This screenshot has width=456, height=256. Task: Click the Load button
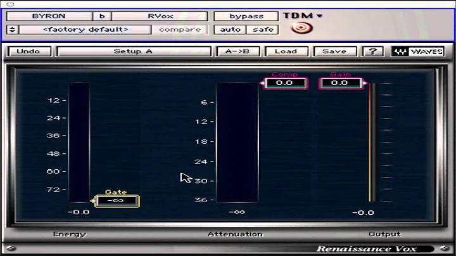click(286, 51)
